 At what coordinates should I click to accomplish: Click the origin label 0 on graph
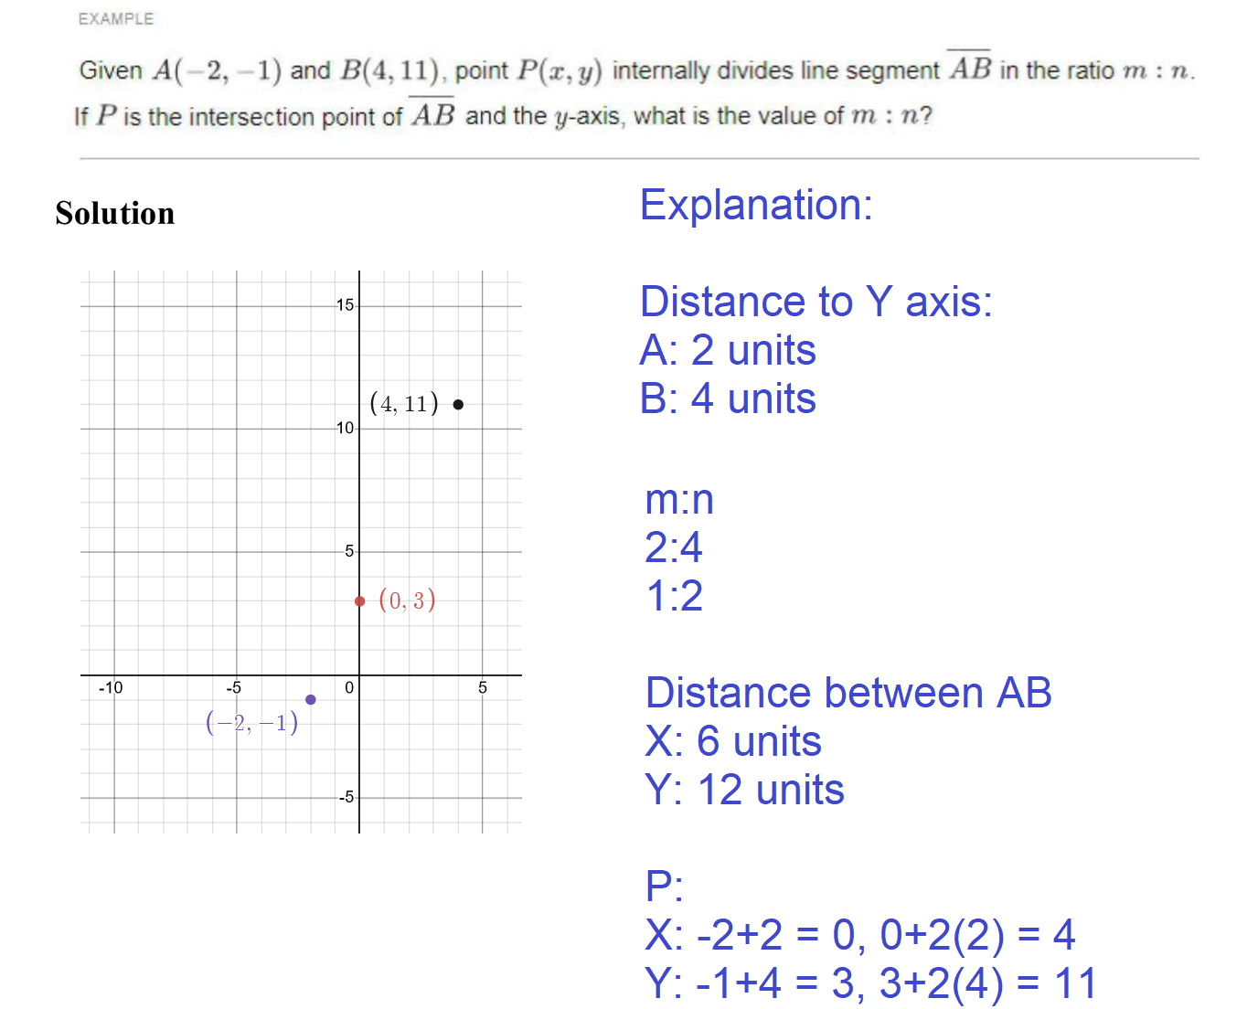(x=349, y=687)
